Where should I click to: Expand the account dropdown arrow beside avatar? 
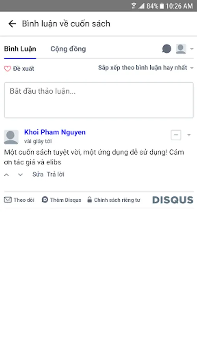(x=192, y=49)
